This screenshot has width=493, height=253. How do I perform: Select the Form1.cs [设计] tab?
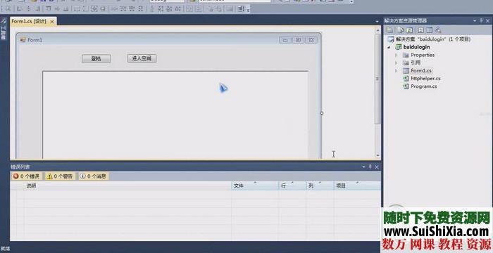[x=29, y=21]
